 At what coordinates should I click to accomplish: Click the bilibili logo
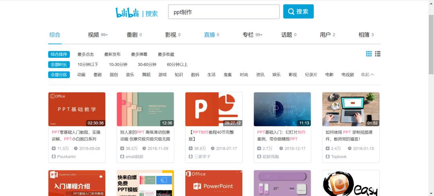(x=127, y=12)
